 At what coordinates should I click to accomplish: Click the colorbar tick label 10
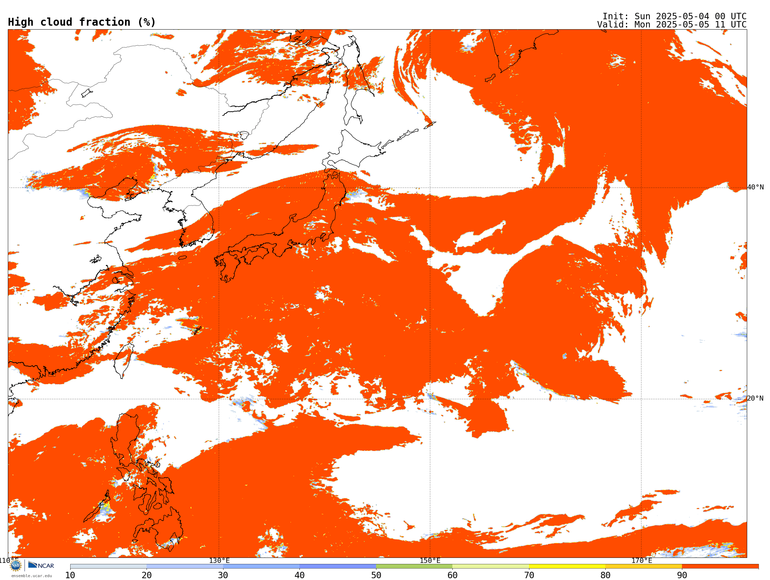(70, 575)
